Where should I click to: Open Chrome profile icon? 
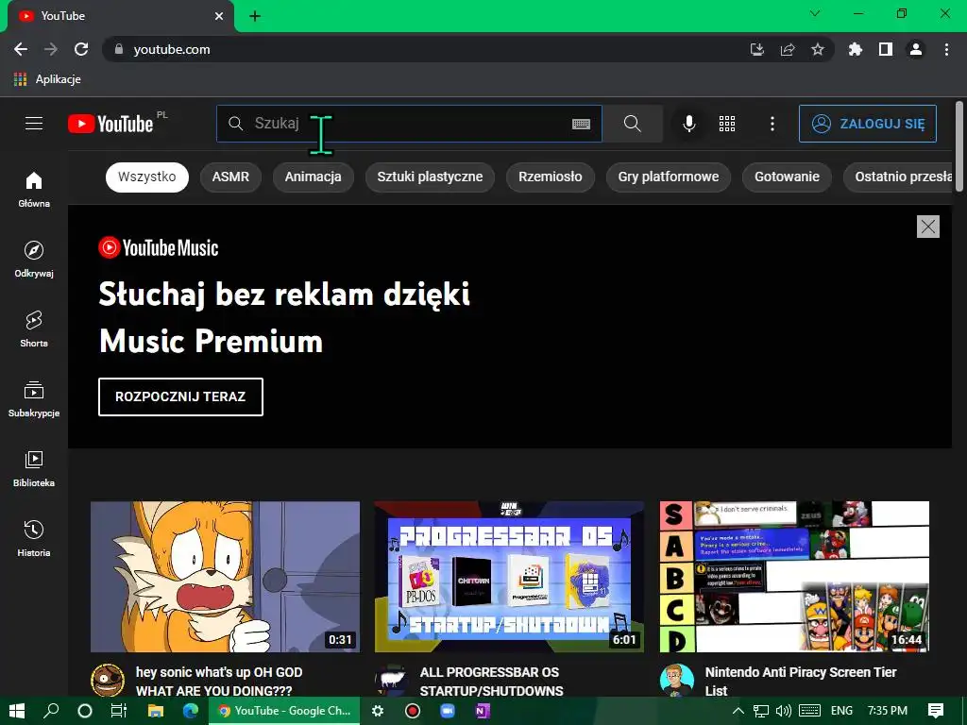click(916, 49)
